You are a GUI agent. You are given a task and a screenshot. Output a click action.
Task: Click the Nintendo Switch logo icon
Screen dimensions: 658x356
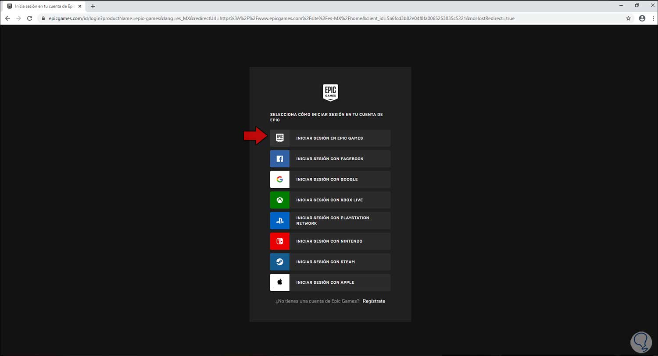280,241
